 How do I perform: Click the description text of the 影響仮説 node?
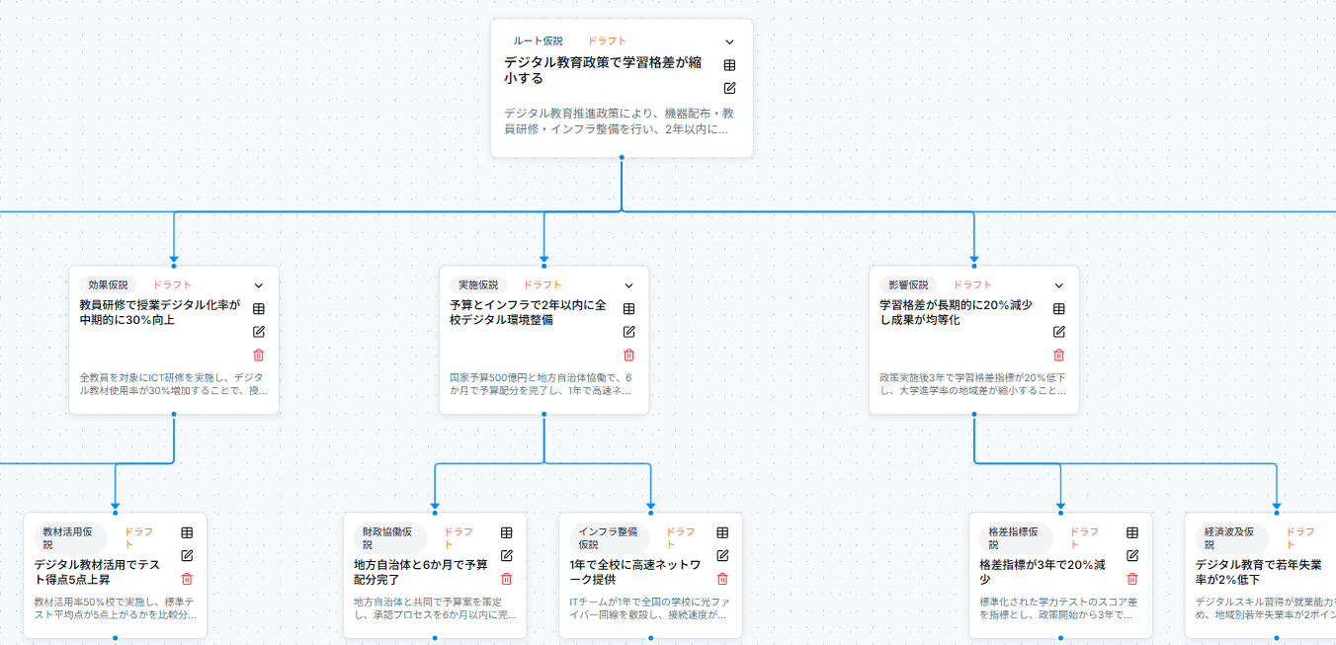(972, 384)
